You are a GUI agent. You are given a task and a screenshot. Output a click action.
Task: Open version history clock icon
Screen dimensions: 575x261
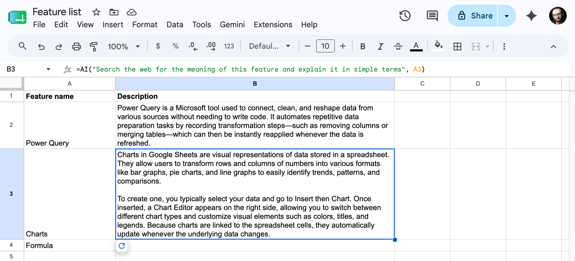[405, 16]
